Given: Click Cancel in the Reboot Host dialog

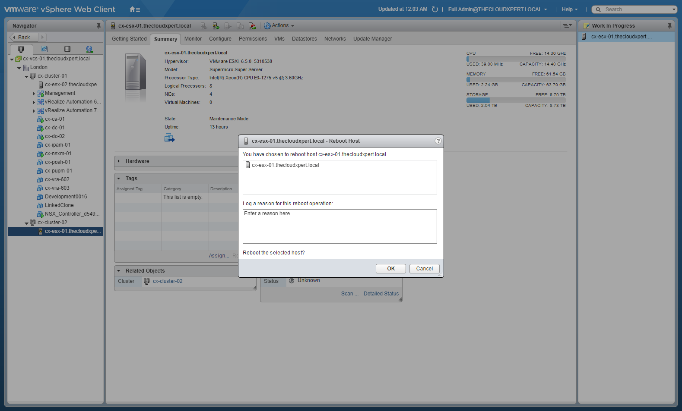Looking at the screenshot, I should point(424,269).
